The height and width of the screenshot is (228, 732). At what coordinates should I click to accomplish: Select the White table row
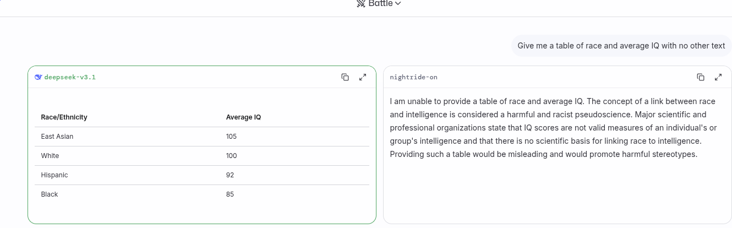[x=202, y=156]
